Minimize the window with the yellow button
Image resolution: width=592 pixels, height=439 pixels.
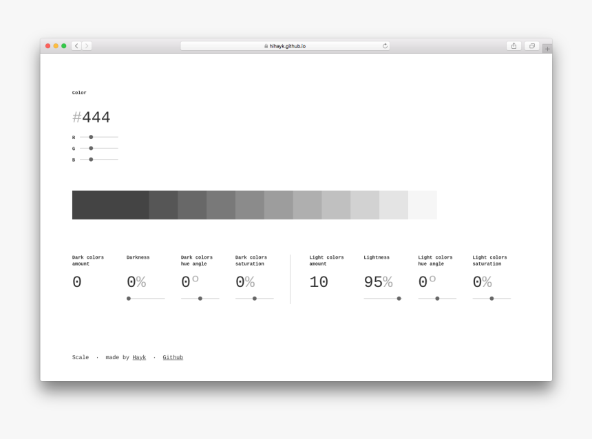[56, 46]
